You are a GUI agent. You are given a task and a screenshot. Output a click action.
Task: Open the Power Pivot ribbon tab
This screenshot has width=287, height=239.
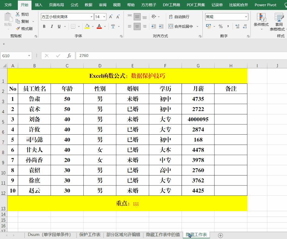pyautogui.click(x=265, y=5)
